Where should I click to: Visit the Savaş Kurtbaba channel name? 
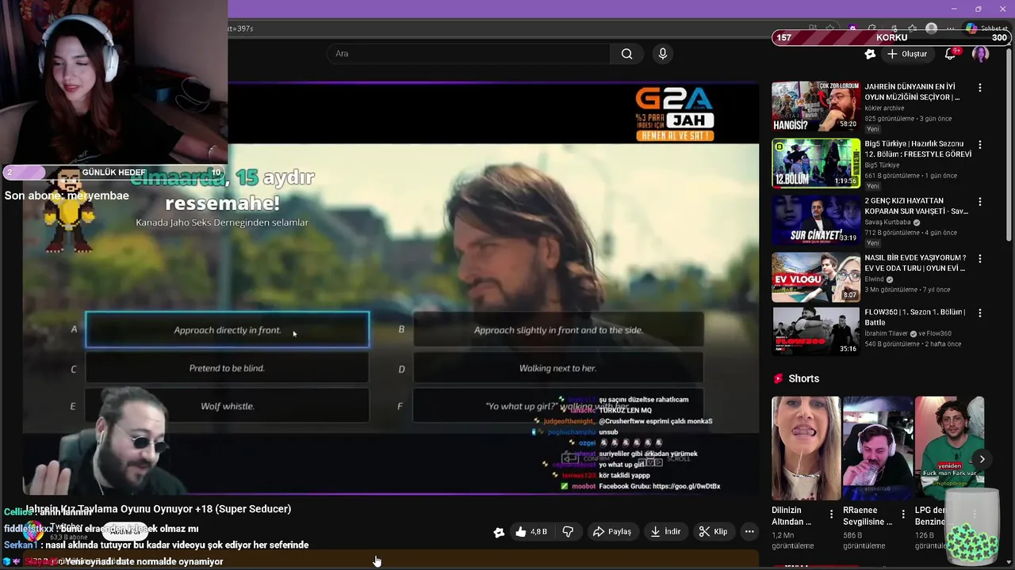(x=887, y=222)
